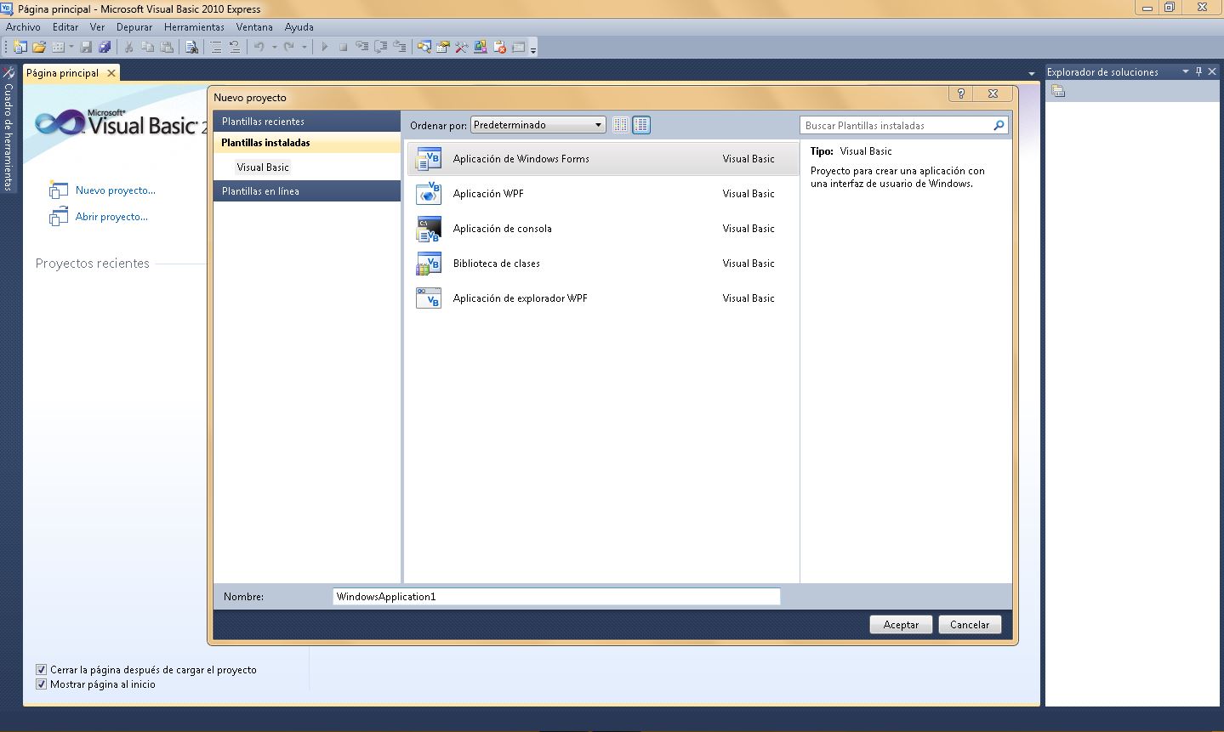Select Aplicación de Windows Forms template
1224x732 pixels.
(603, 159)
